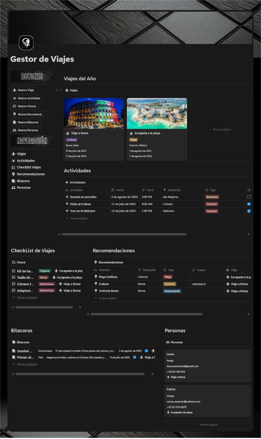Click left arrow of CheckList scrollbar

13,307
